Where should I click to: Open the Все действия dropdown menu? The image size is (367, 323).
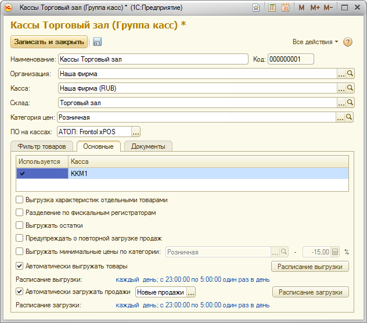315,42
